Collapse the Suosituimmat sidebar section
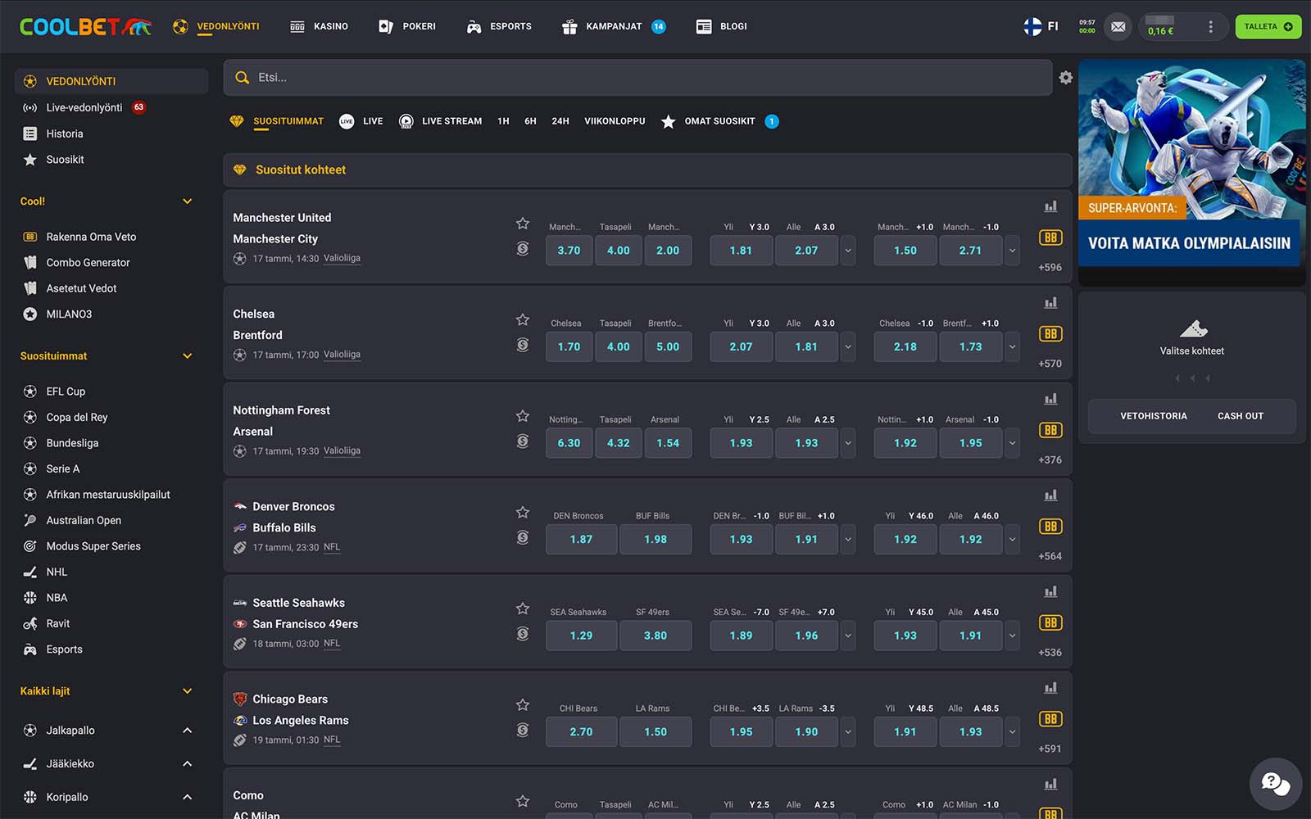Image resolution: width=1311 pixels, height=819 pixels. point(187,356)
